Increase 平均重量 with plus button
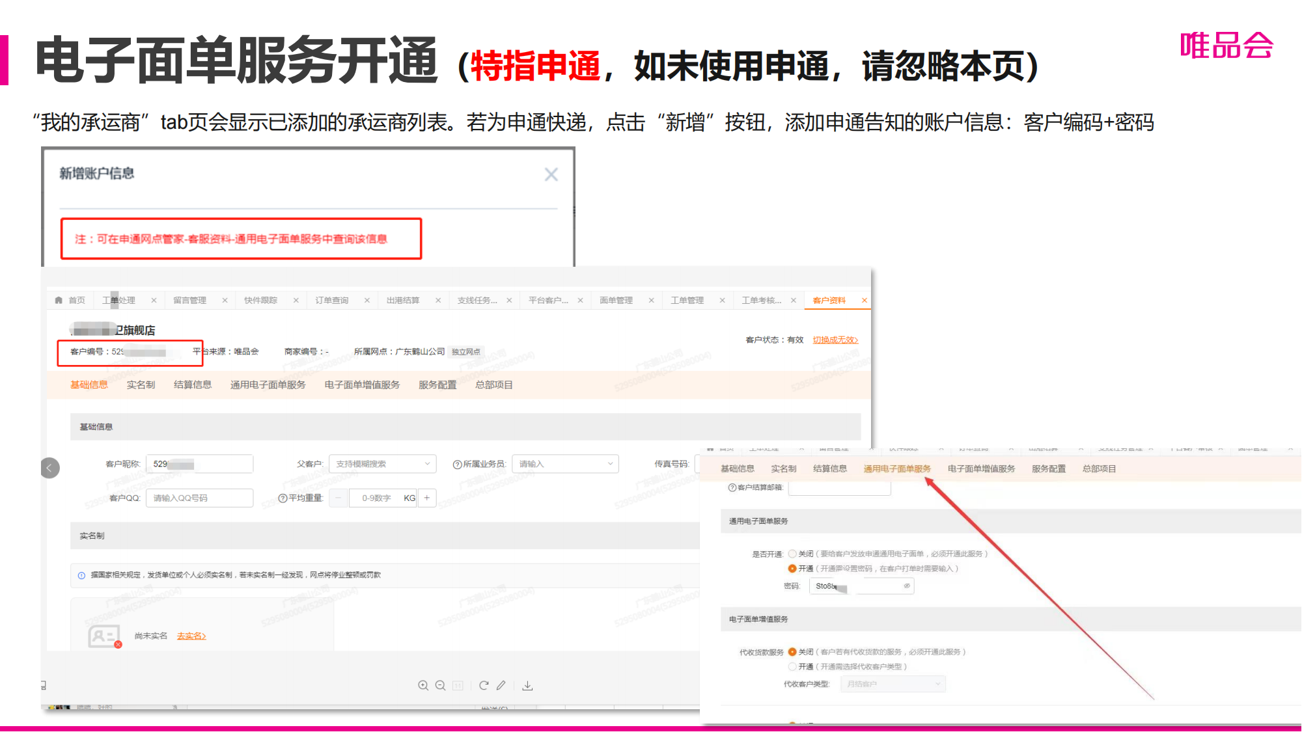This screenshot has width=1302, height=732. [427, 498]
